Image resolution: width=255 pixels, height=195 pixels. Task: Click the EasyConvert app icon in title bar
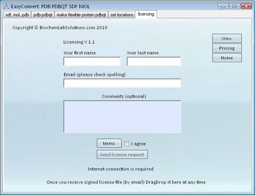(6, 6)
